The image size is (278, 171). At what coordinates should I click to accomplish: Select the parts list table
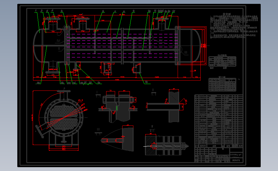click(x=219, y=121)
